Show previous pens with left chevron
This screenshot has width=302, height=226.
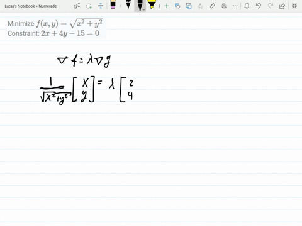120,6
